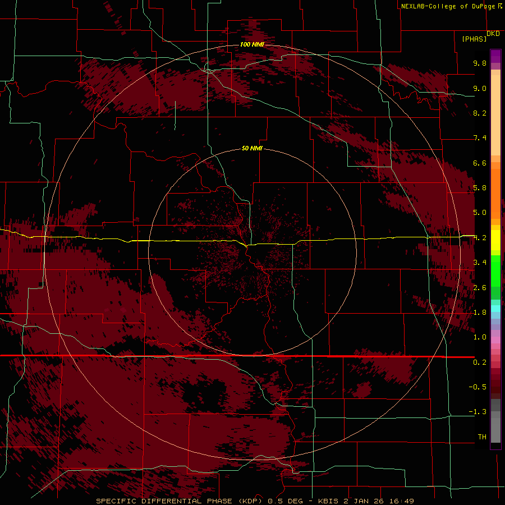The image size is (505, 505).
Task: Click the 6.6 value on the color scale
Action: click(480, 163)
